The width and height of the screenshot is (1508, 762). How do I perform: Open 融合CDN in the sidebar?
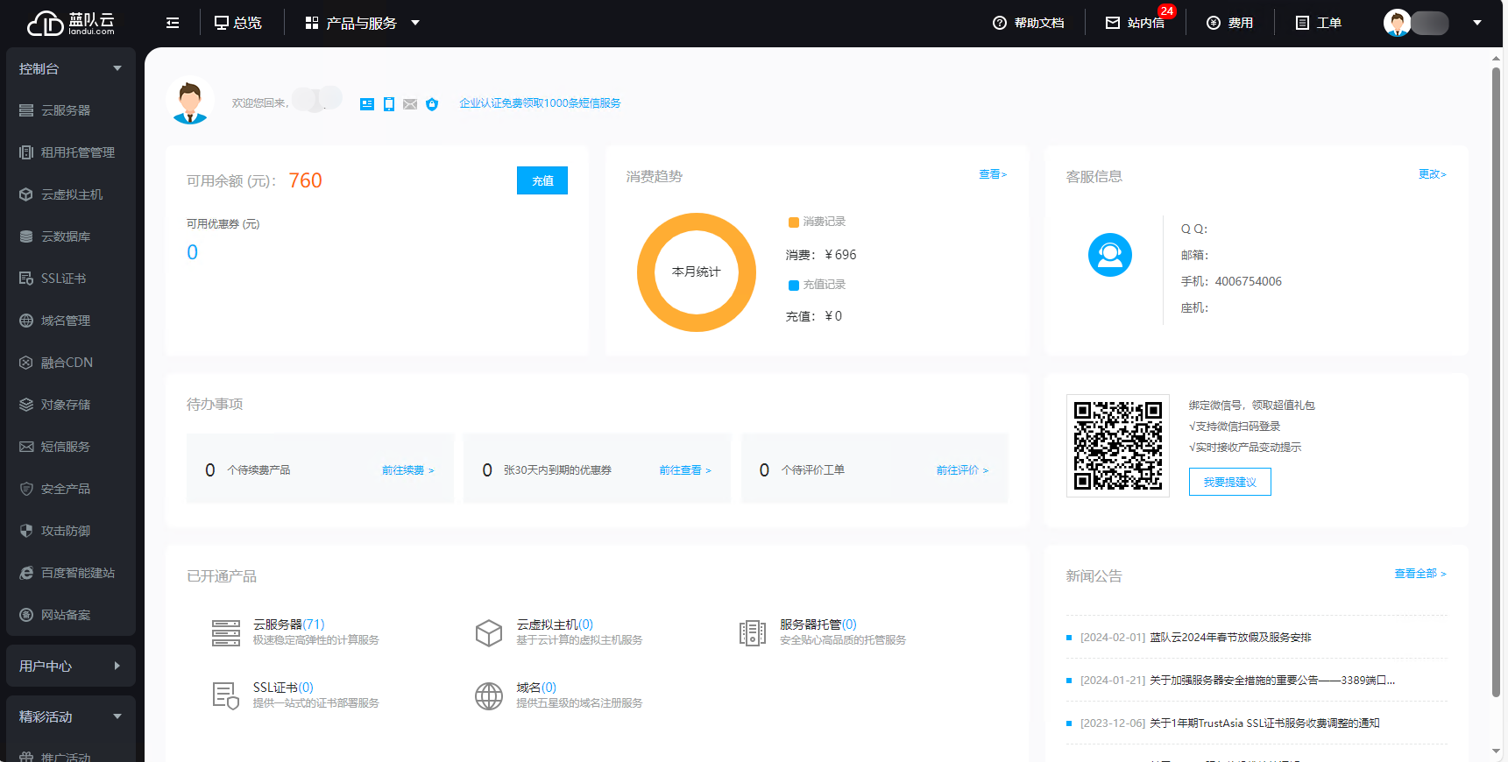pos(67,363)
